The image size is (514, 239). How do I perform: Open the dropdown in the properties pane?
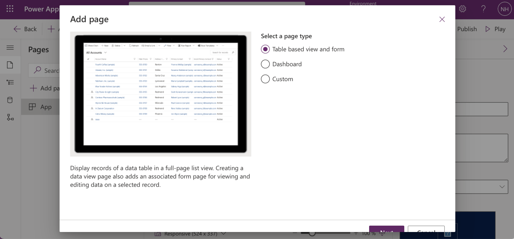click(482, 187)
